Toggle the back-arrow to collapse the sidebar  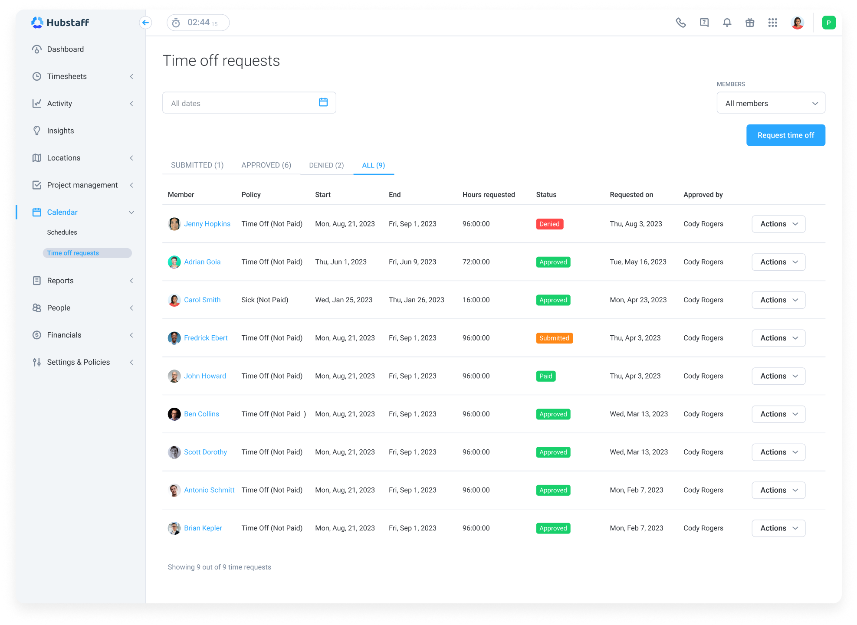click(x=145, y=22)
